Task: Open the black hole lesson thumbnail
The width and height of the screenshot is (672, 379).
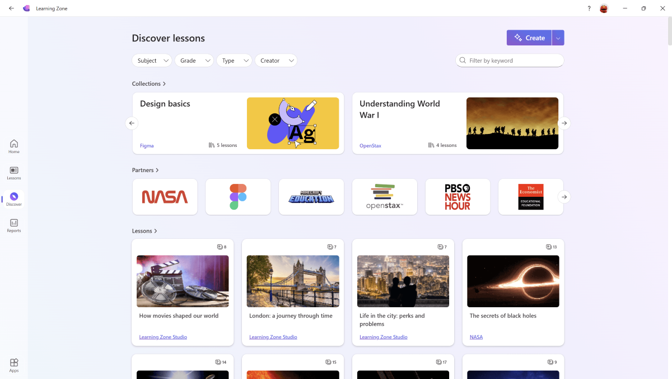Action: 513,281
